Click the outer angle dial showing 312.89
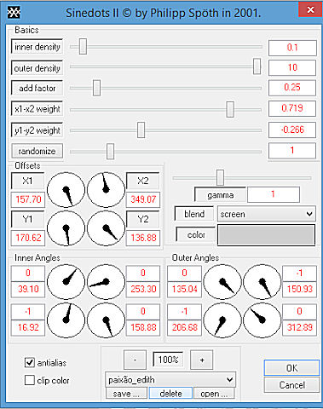This screenshot has height=409, width=323. (x=262, y=320)
